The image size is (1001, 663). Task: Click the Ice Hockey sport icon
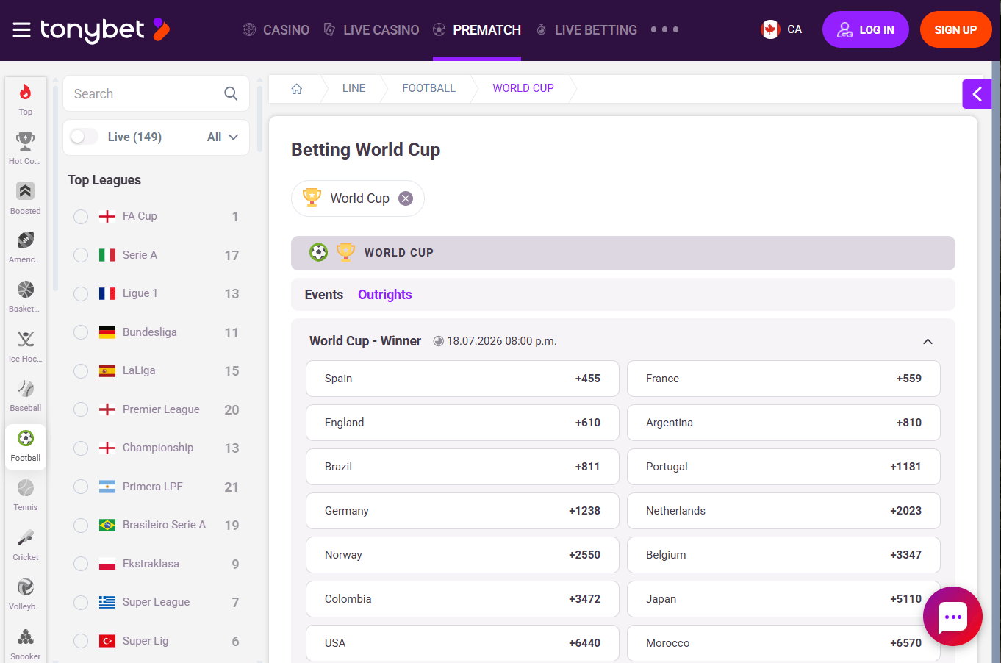coord(25,340)
